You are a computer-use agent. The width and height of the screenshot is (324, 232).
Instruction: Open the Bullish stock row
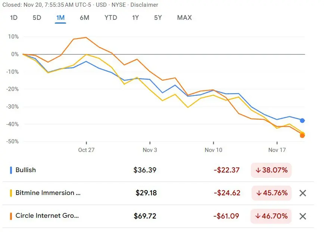pyautogui.click(x=26, y=170)
